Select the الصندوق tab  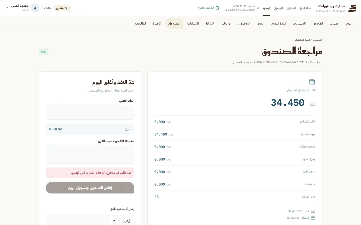[174, 23]
